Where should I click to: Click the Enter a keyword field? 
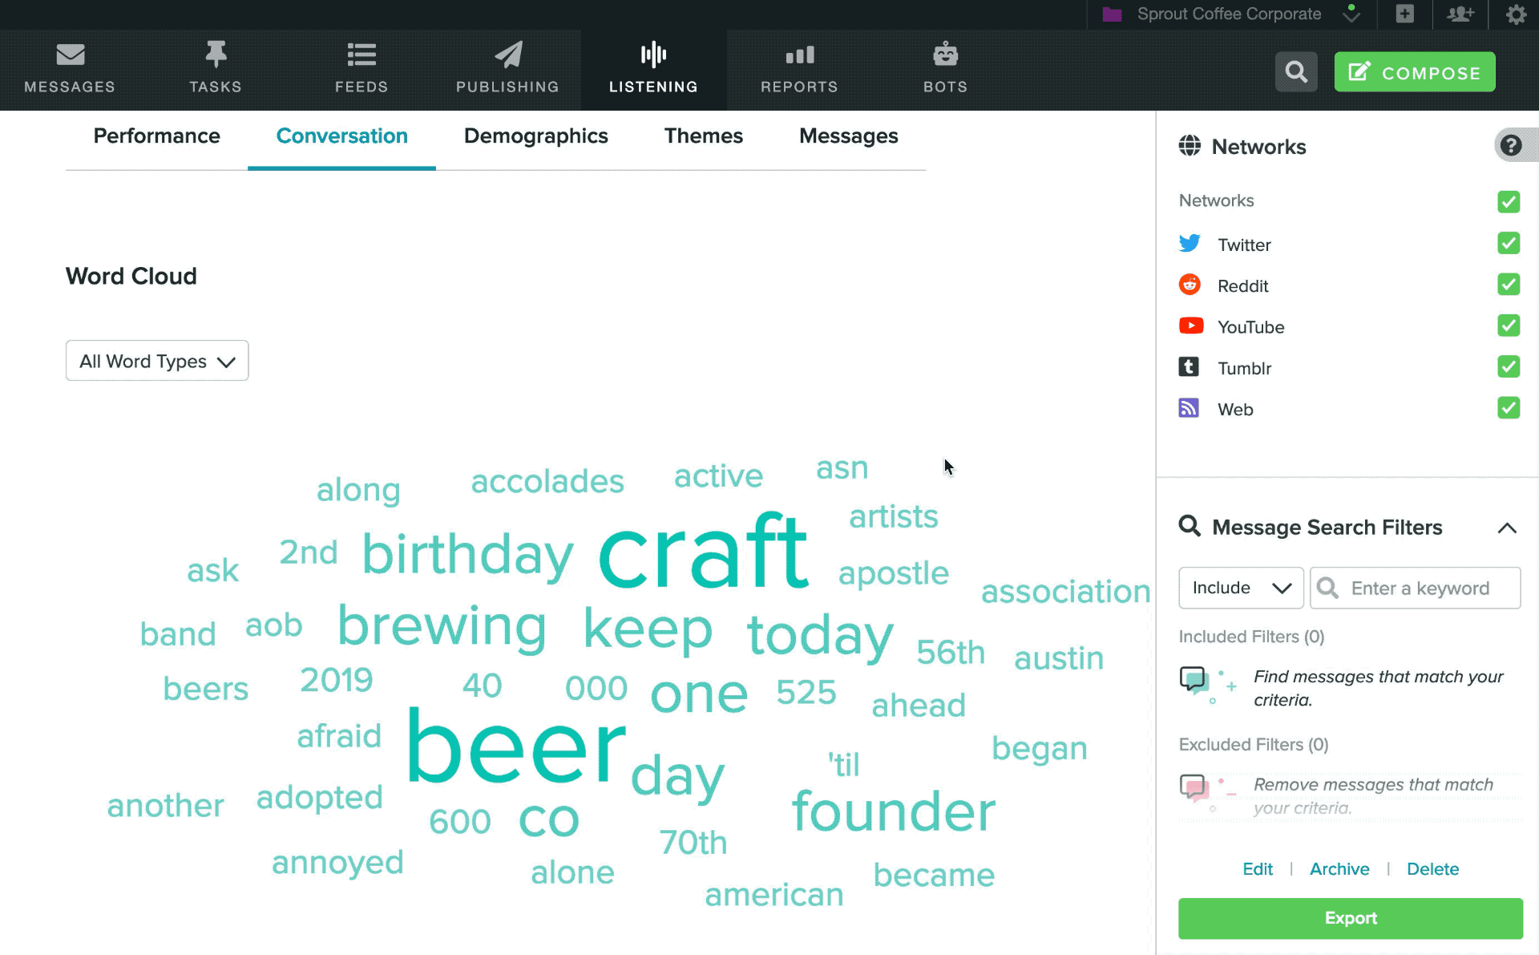pos(1415,588)
